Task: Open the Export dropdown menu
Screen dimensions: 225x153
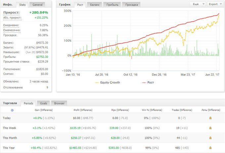Action: click(x=215, y=4)
